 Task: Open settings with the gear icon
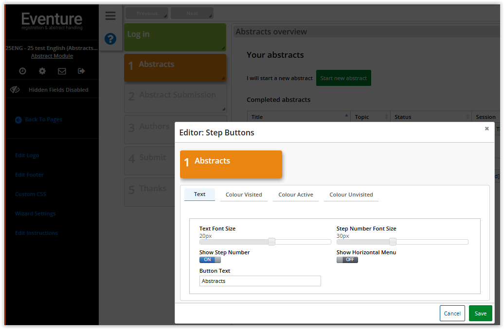pos(42,71)
